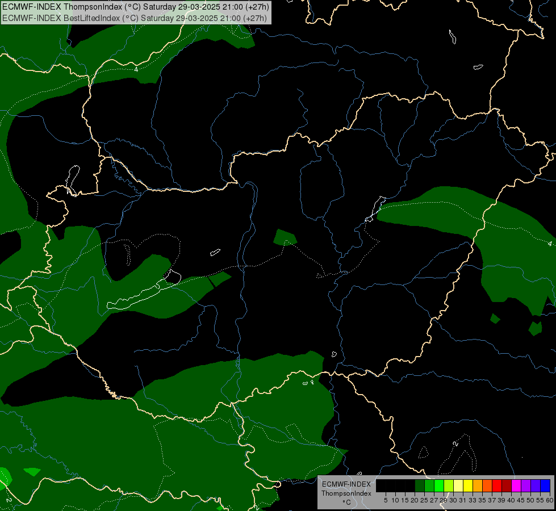The width and height of the screenshot is (556, 511).
Task: Select the dark green 20–25 legend swatch
Action: click(x=420, y=485)
